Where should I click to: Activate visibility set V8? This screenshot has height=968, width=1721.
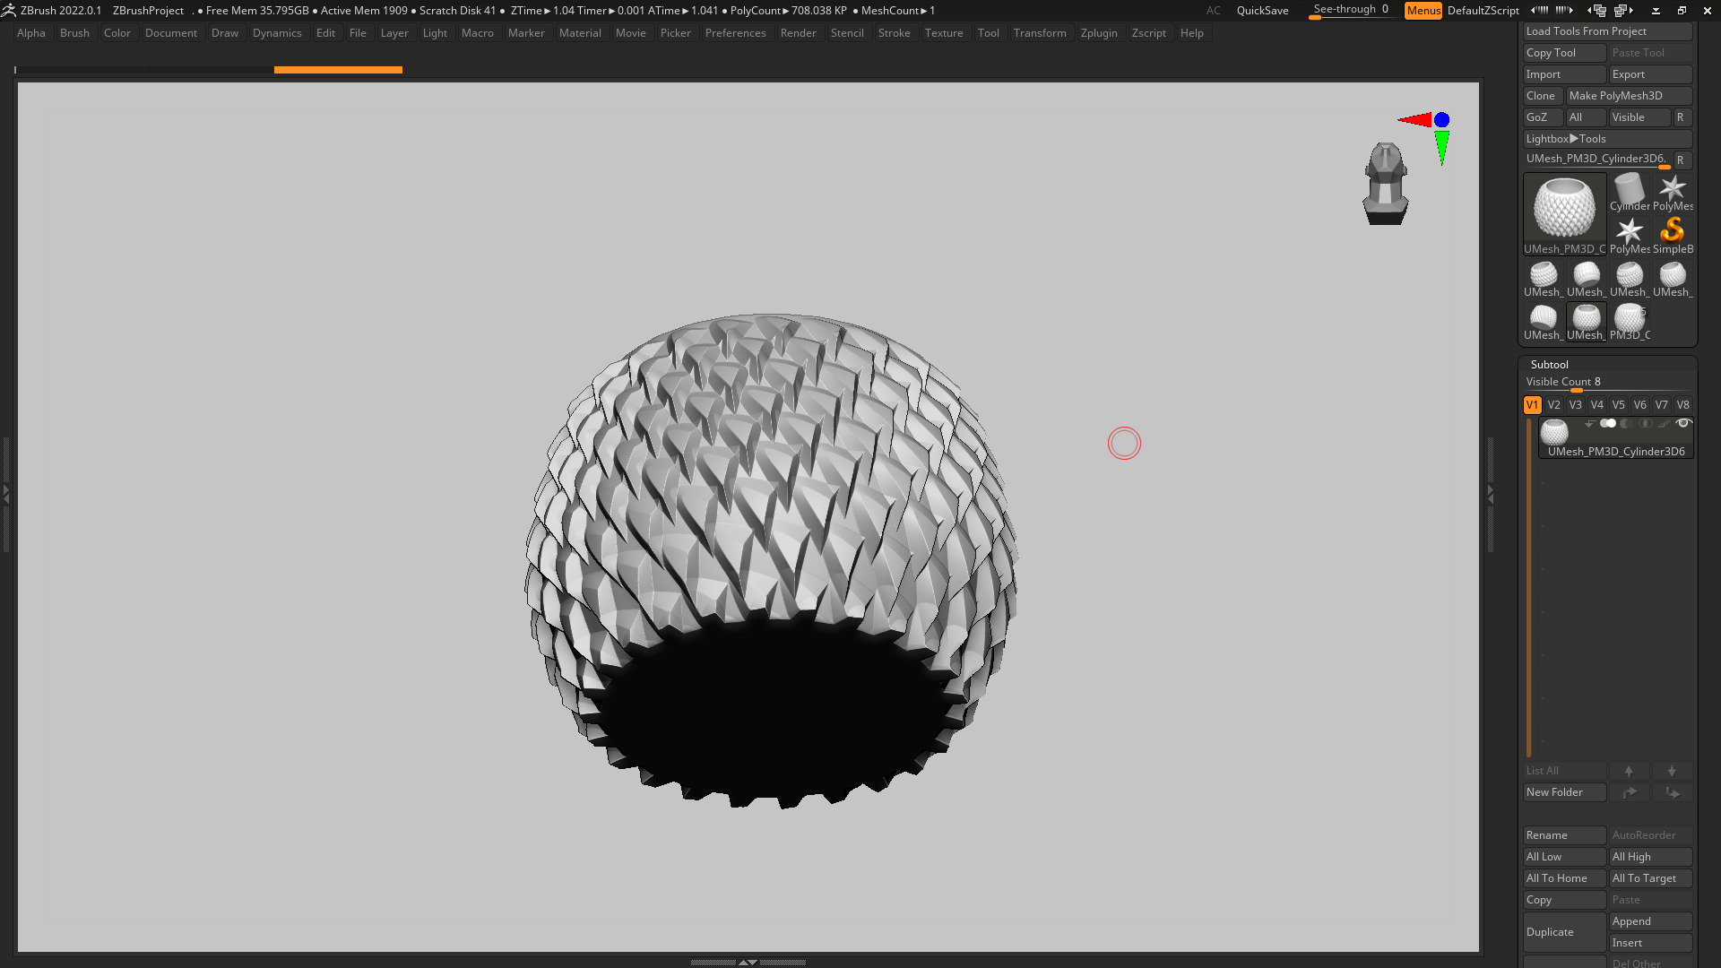point(1682,405)
